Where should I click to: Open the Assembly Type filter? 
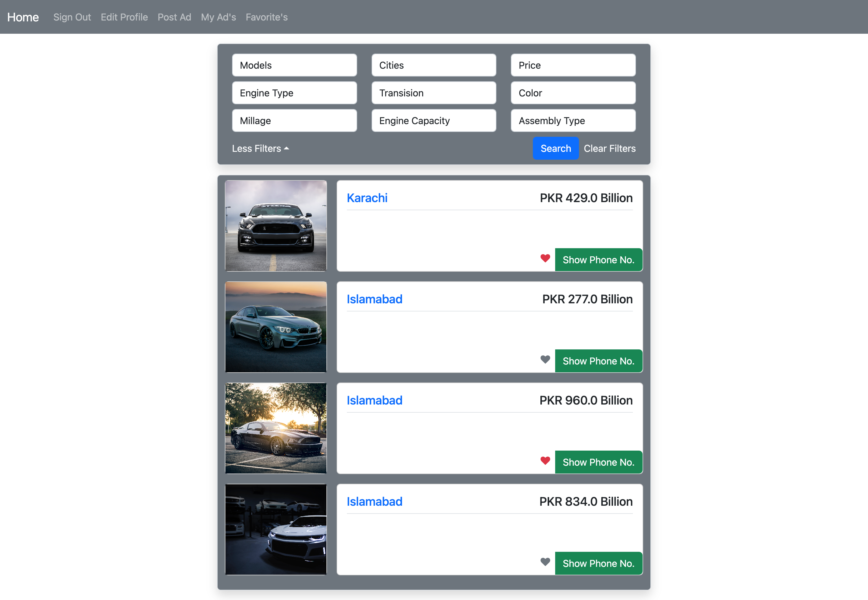tap(573, 121)
